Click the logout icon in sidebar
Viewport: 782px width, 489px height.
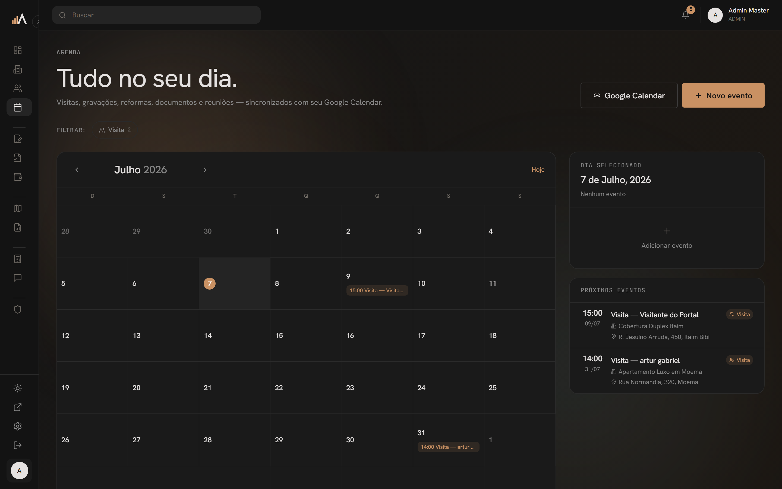pyautogui.click(x=18, y=445)
